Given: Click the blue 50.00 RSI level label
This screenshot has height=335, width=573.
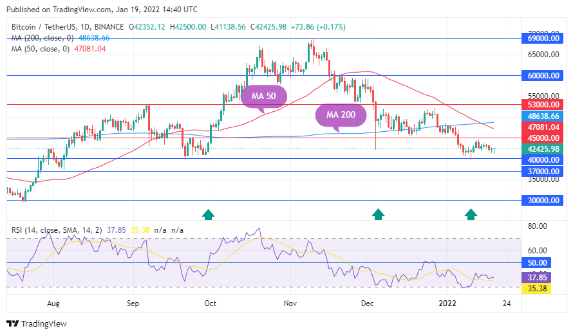Looking at the screenshot, I should pos(537,263).
